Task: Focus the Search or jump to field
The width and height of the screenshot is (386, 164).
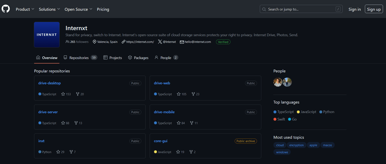Action: (301, 9)
